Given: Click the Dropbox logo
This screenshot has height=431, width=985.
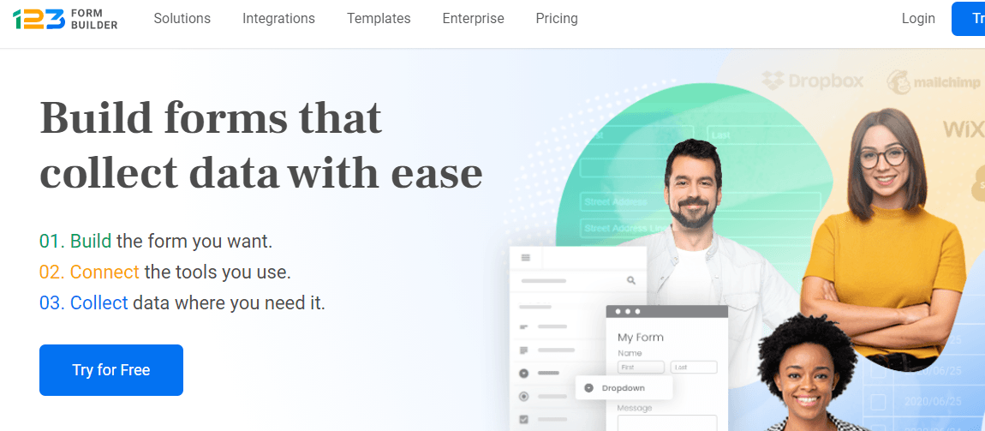Looking at the screenshot, I should click(813, 81).
